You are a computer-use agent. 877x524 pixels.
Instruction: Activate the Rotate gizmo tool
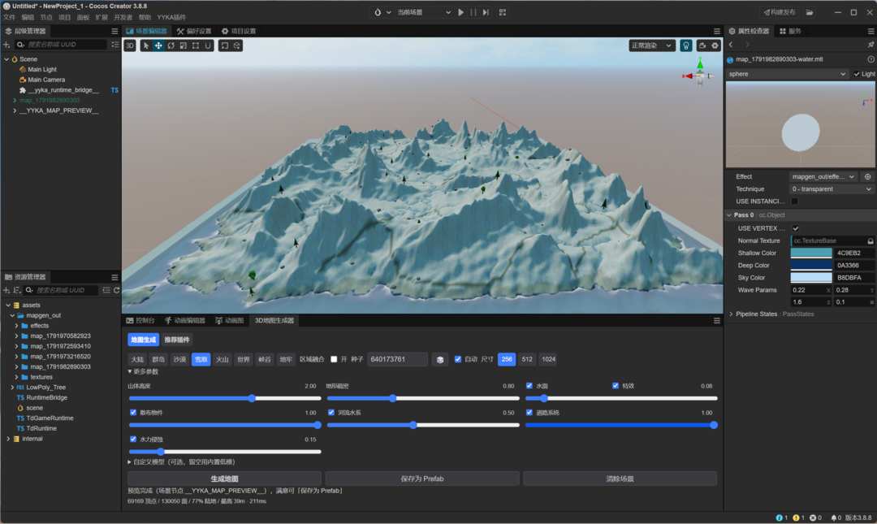[x=171, y=45]
